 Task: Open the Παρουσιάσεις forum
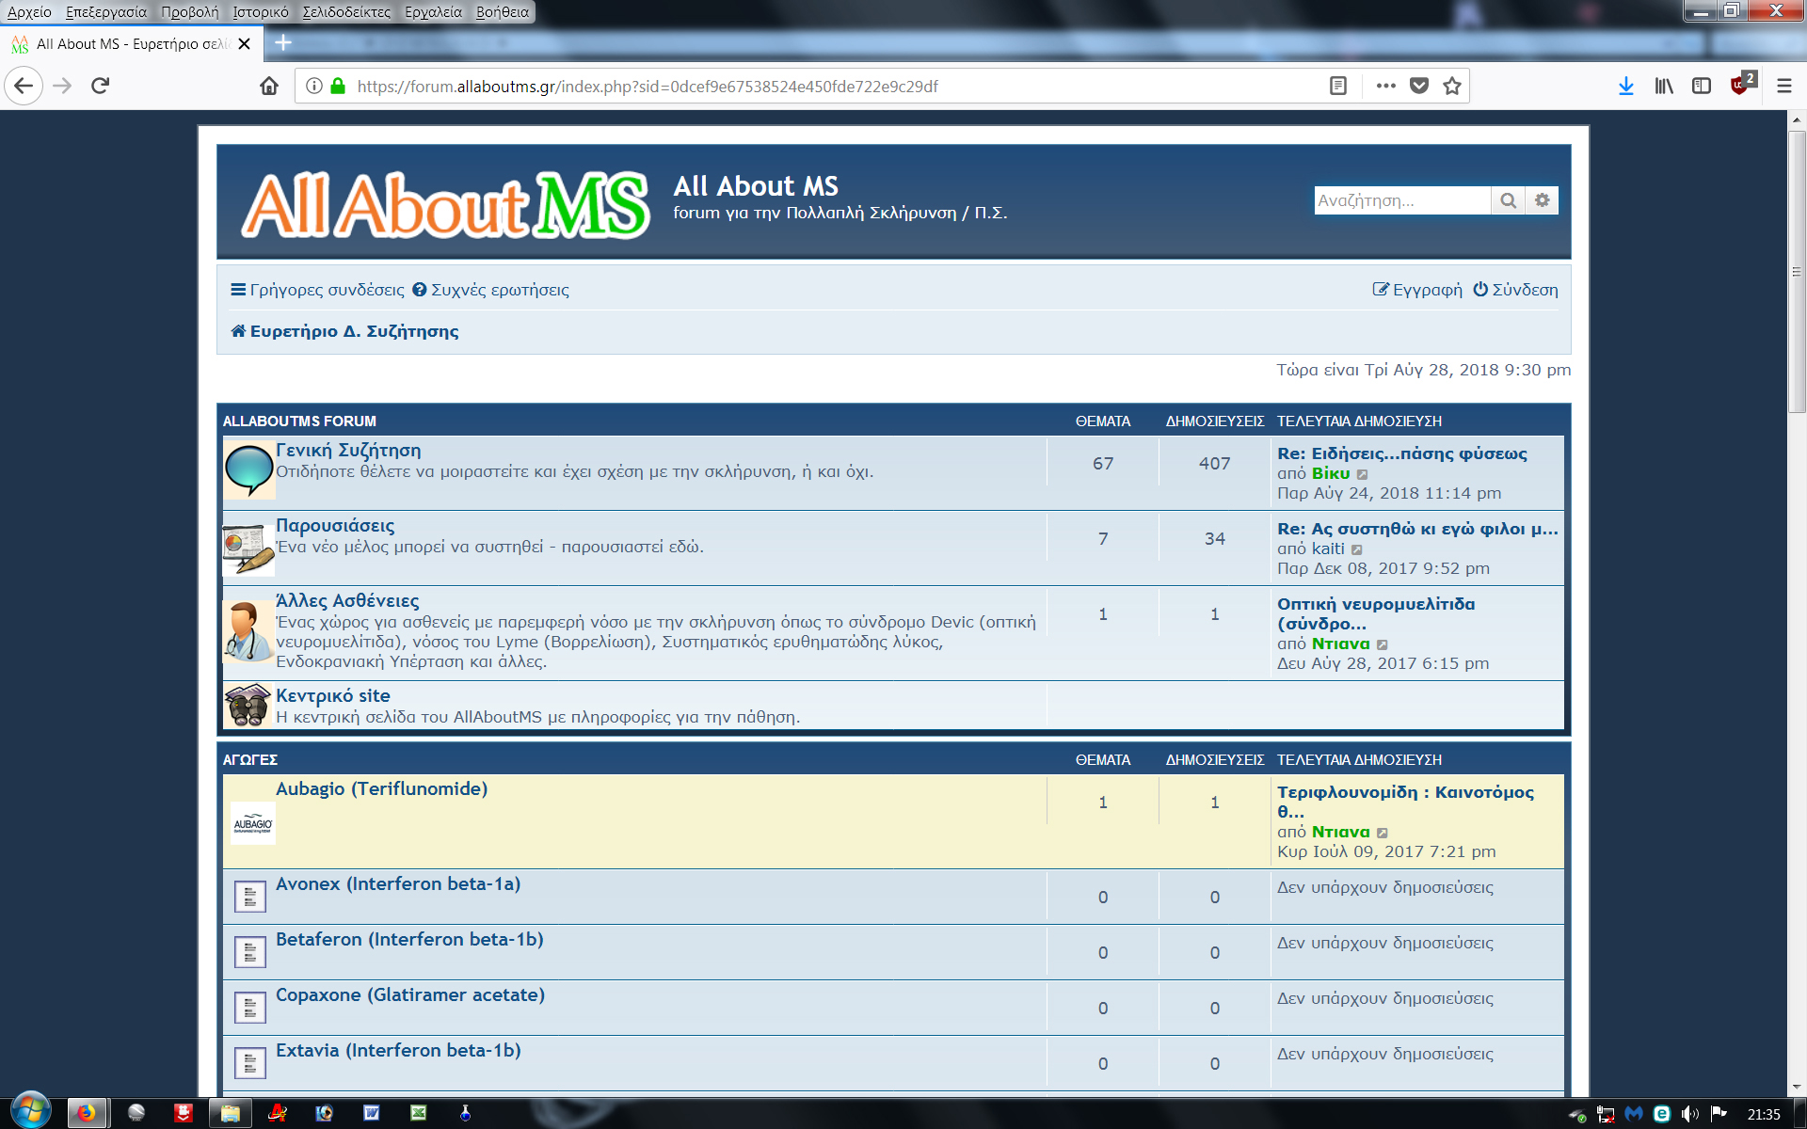click(x=335, y=526)
